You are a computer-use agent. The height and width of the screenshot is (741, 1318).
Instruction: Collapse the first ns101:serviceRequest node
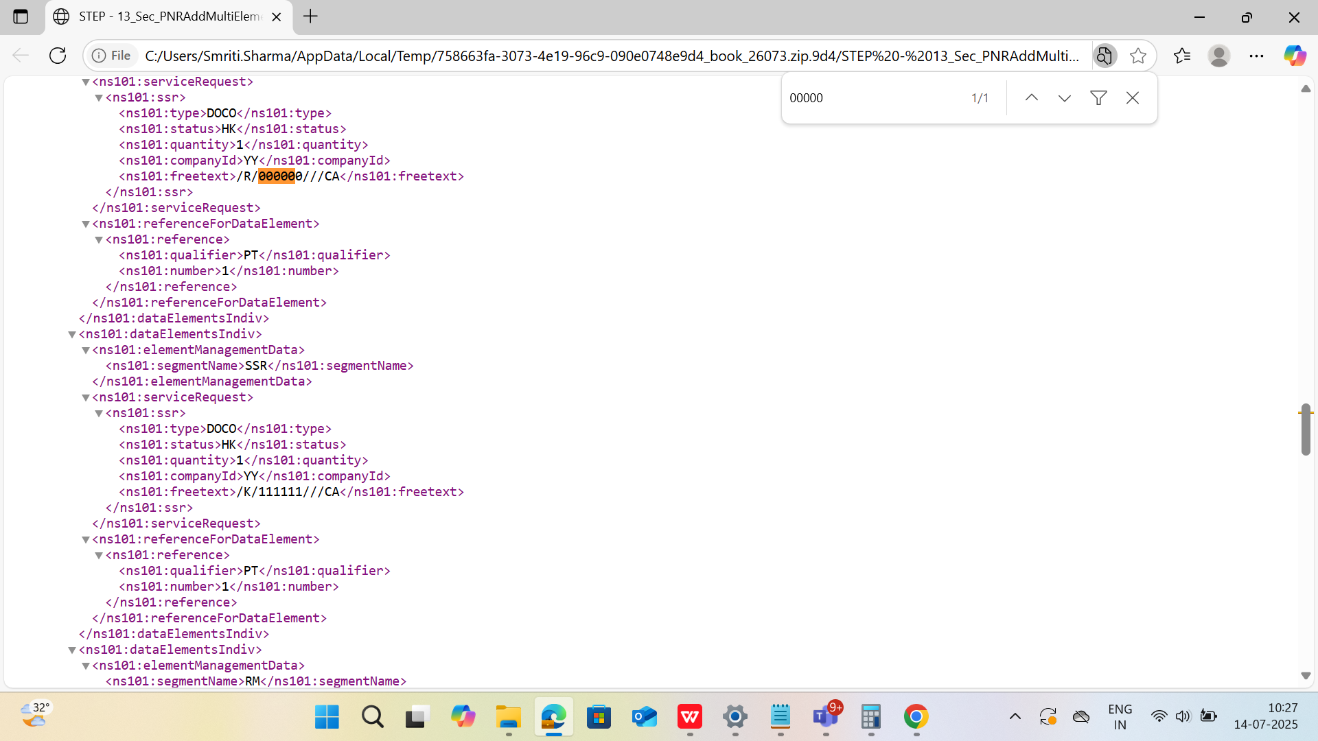(x=86, y=82)
